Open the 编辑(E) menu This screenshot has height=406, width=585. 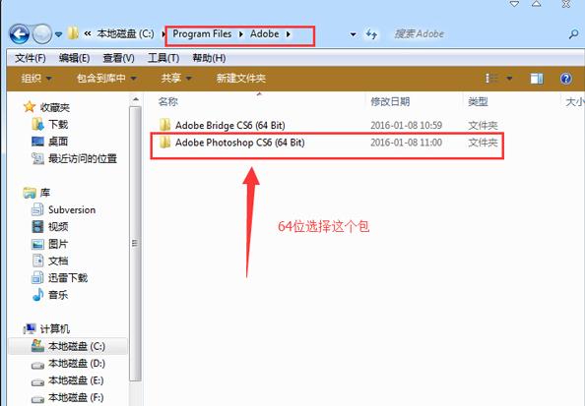[x=74, y=58]
